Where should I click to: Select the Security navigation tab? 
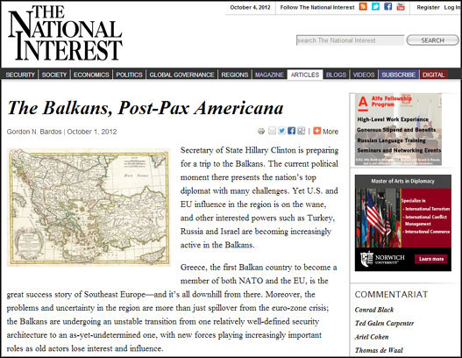coord(20,75)
